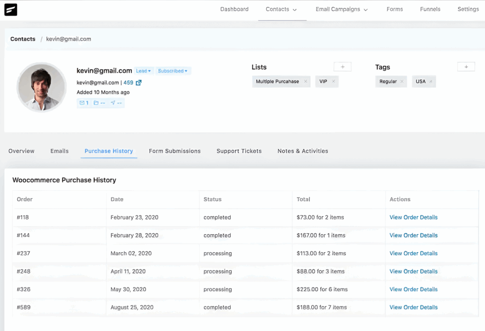Remove the Multiple Purcahase list via x
This screenshot has width=485, height=331.
[x=306, y=81]
